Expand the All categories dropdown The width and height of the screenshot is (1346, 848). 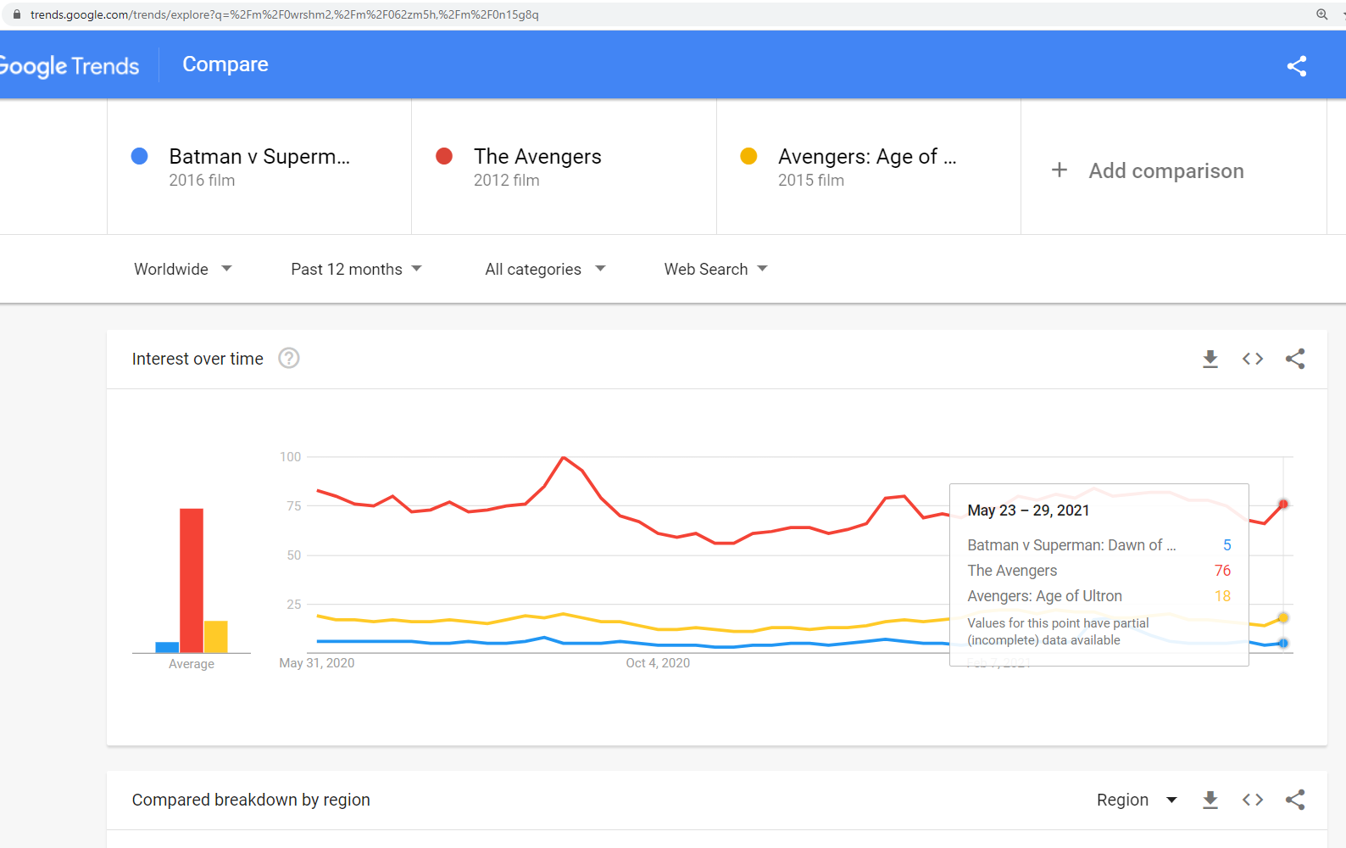pos(545,269)
